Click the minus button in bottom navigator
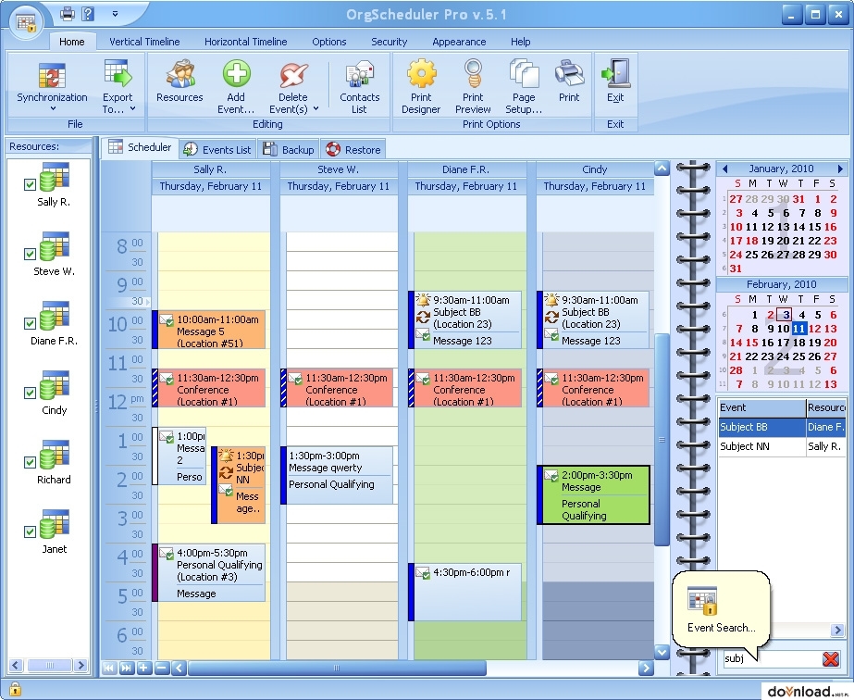Viewport: 854px width, 700px height. [x=162, y=668]
